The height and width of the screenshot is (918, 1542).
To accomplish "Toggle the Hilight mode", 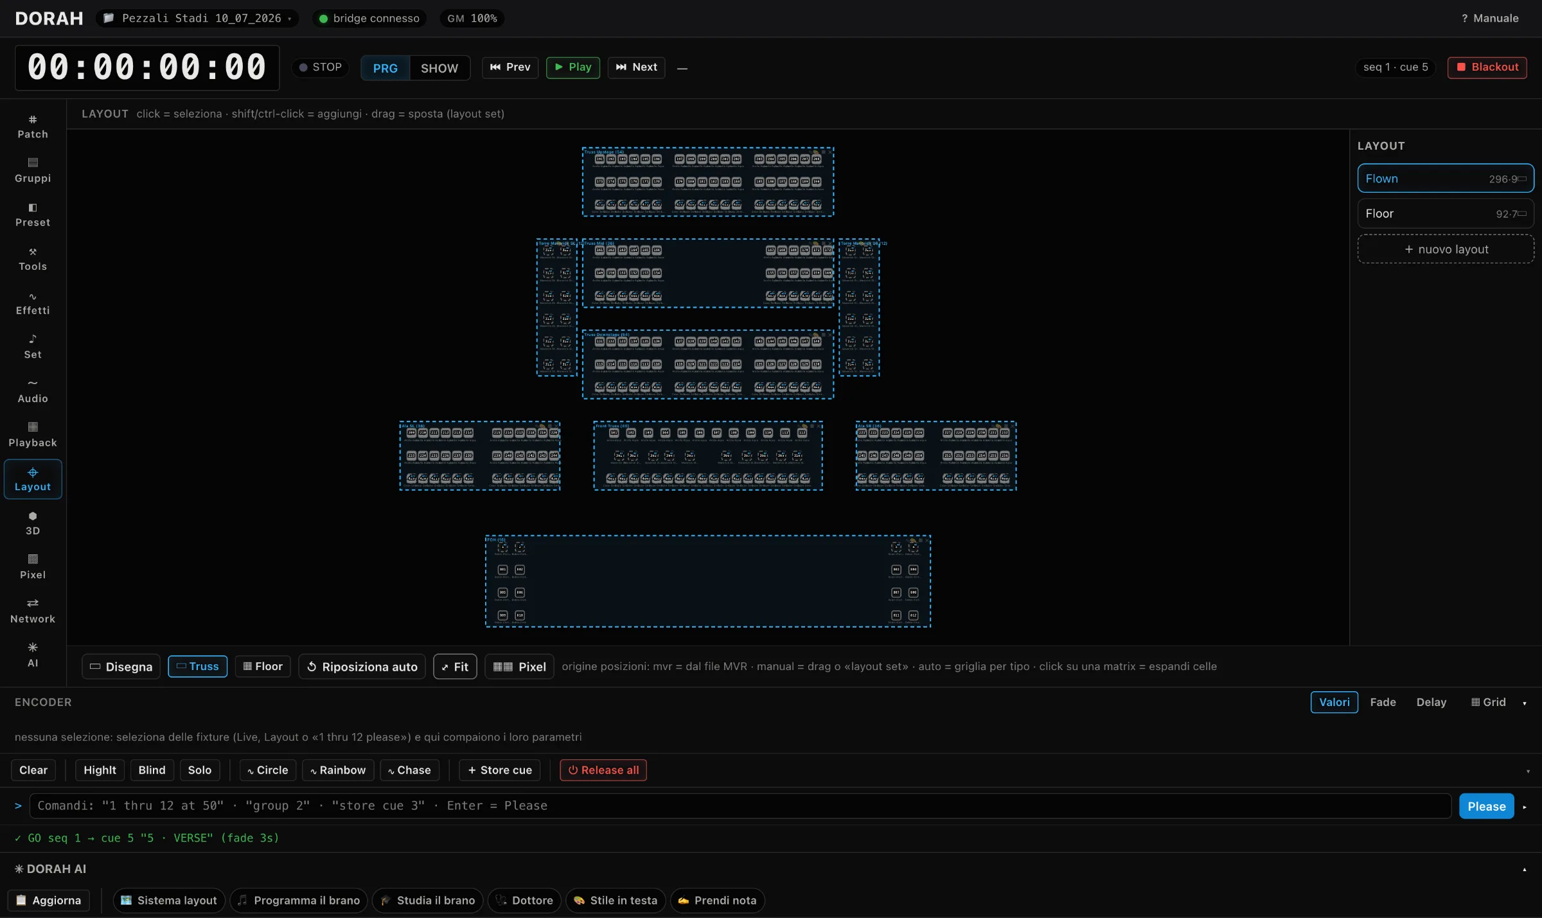I will tap(100, 770).
